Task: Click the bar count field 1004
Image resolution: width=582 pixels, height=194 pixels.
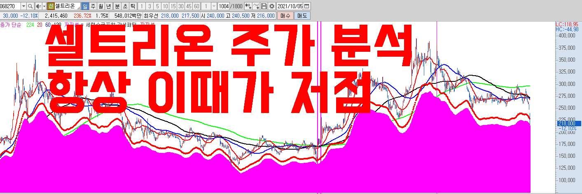Action: [x=224, y=6]
